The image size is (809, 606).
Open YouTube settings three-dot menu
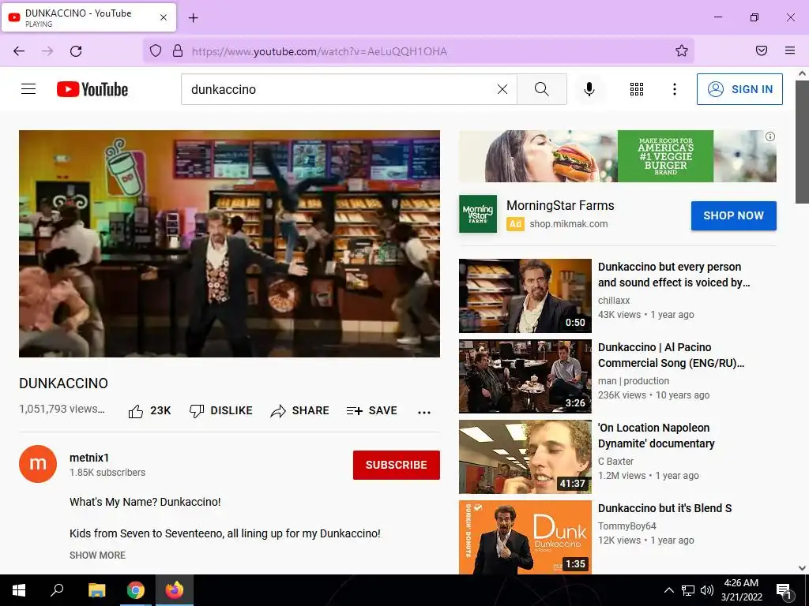click(x=675, y=89)
